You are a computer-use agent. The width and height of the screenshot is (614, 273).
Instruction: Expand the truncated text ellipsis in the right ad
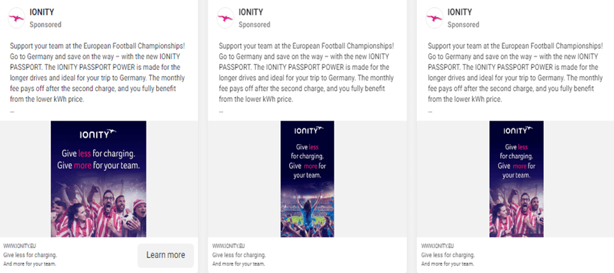(x=430, y=110)
